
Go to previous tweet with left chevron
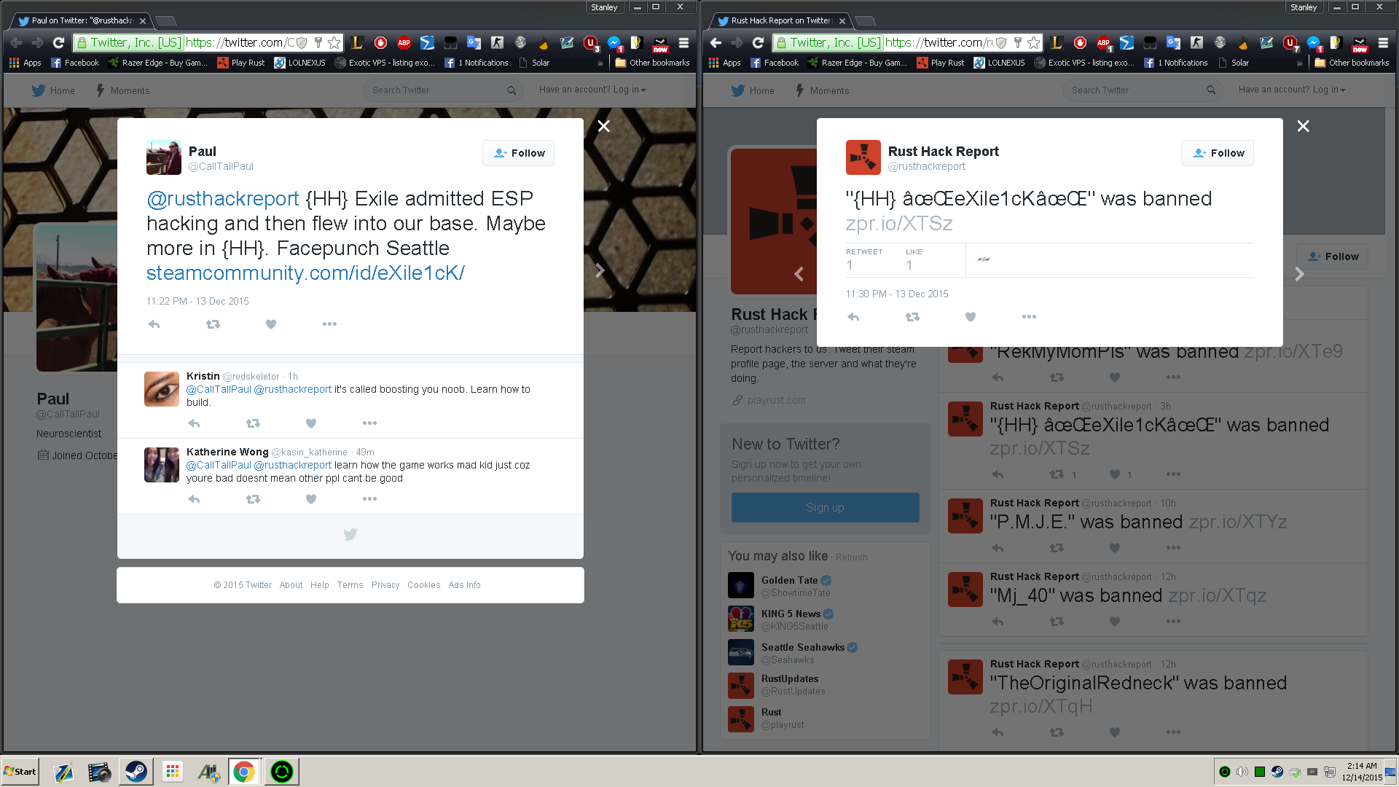point(799,274)
